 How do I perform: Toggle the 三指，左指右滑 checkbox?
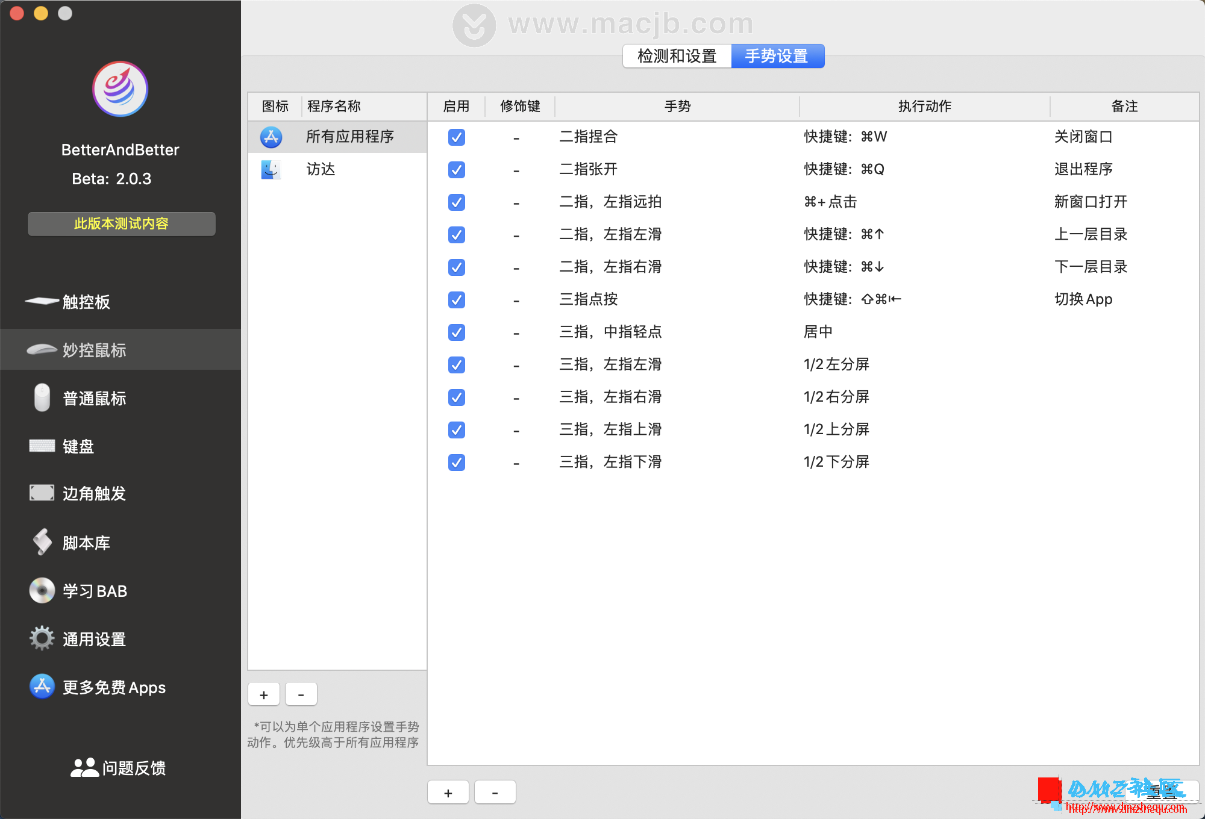(x=457, y=397)
